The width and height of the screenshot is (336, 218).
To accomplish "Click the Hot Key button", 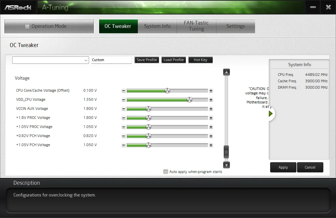I will click(201, 60).
